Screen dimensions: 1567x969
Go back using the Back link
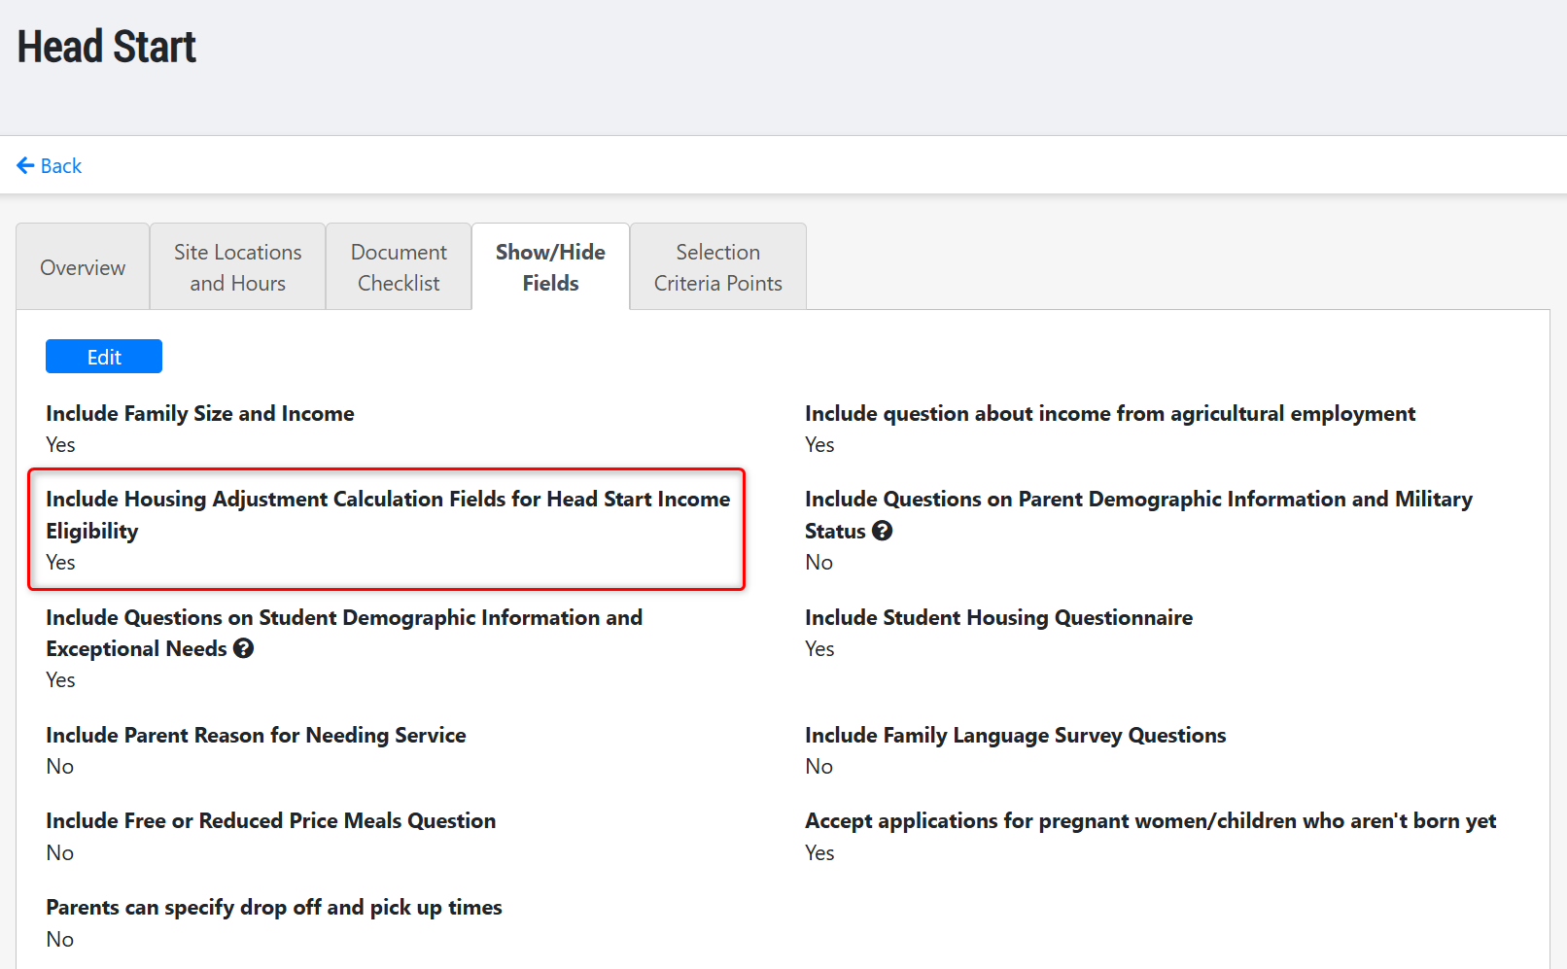tap(50, 166)
